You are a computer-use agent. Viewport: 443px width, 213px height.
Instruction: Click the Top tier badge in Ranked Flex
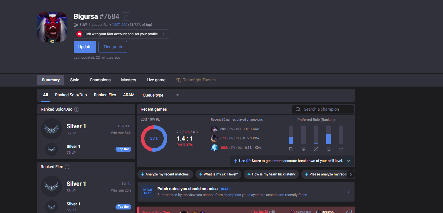123,207
